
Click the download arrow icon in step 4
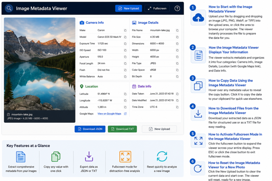coord(198,114)
